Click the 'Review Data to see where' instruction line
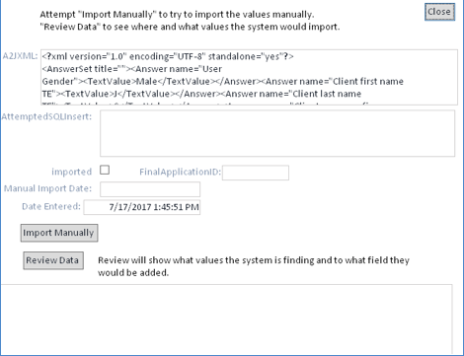 pyautogui.click(x=190, y=27)
